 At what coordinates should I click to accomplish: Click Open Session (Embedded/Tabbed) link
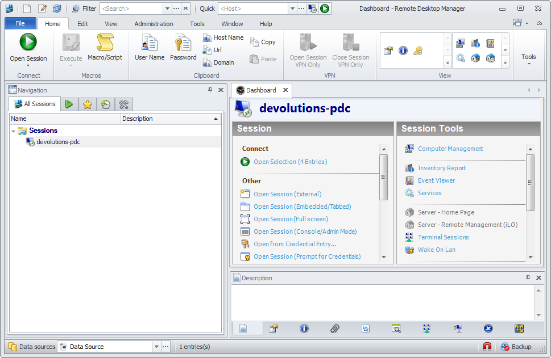point(302,207)
